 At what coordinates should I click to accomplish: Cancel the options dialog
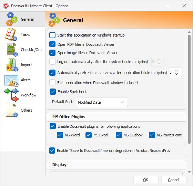174,180
